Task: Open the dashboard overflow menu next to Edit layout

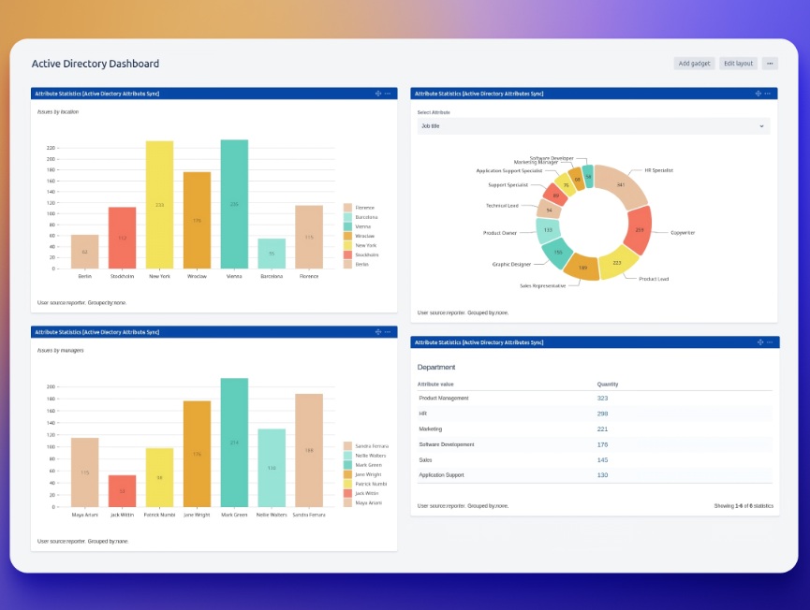Action: pos(769,62)
